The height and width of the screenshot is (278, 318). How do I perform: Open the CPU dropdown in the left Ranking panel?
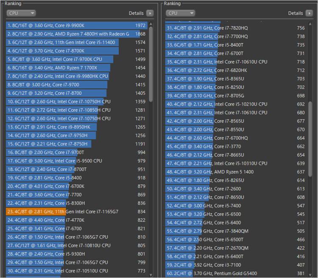point(21,13)
